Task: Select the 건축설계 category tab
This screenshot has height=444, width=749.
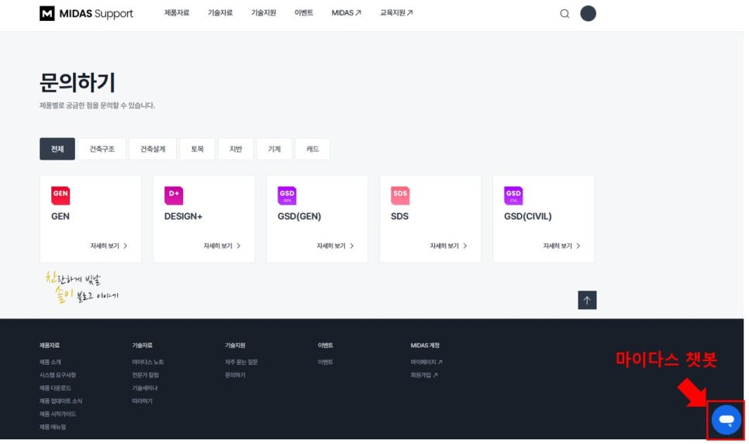Action: [153, 149]
